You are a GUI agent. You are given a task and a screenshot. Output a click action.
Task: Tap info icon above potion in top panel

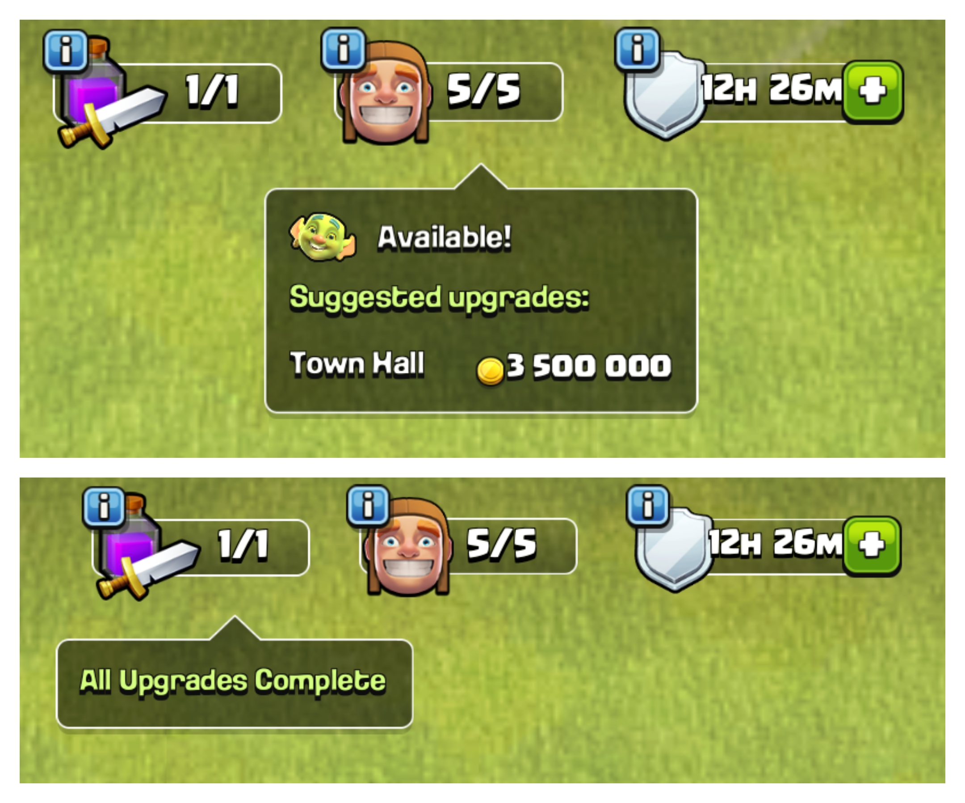pyautogui.click(x=66, y=51)
